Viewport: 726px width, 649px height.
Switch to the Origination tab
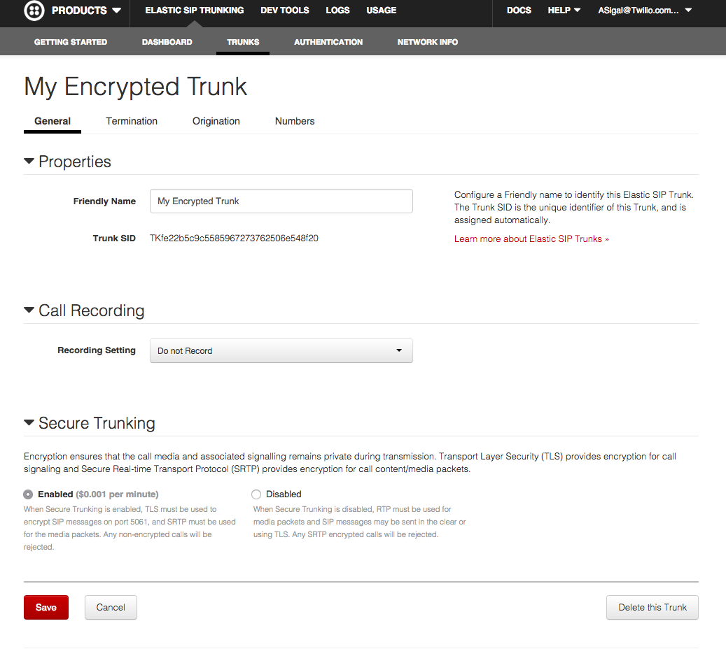click(216, 121)
